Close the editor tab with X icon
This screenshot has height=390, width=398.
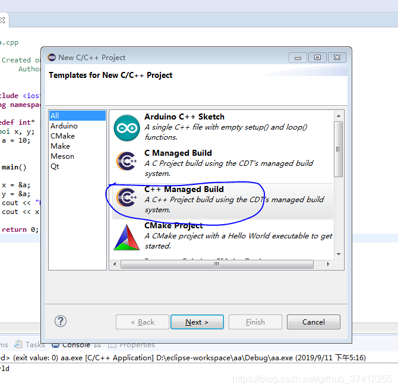pyautogui.click(x=2, y=20)
